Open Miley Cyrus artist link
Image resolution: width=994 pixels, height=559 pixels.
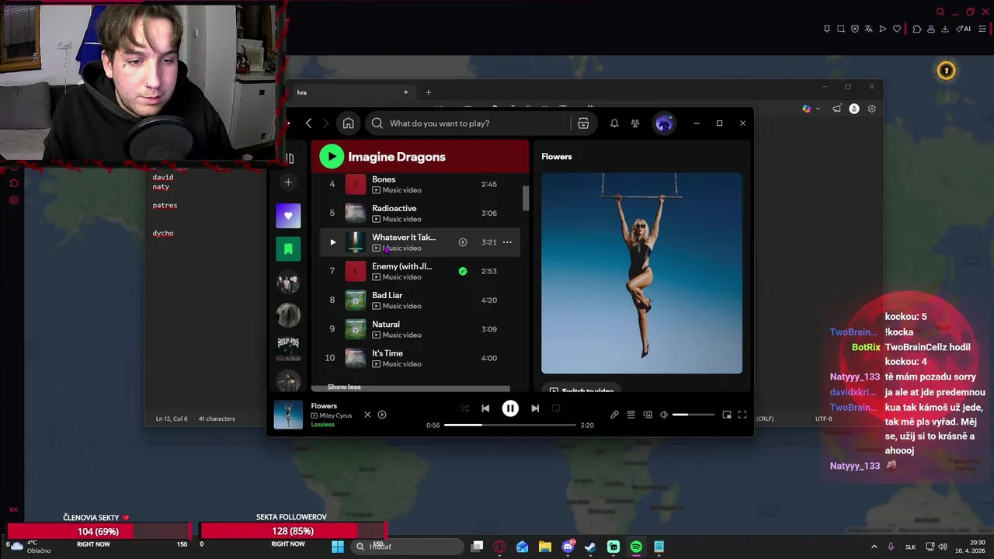(x=335, y=415)
